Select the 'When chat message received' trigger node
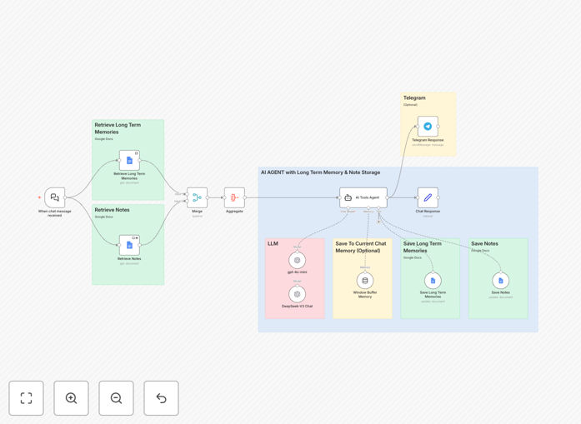 (55, 197)
